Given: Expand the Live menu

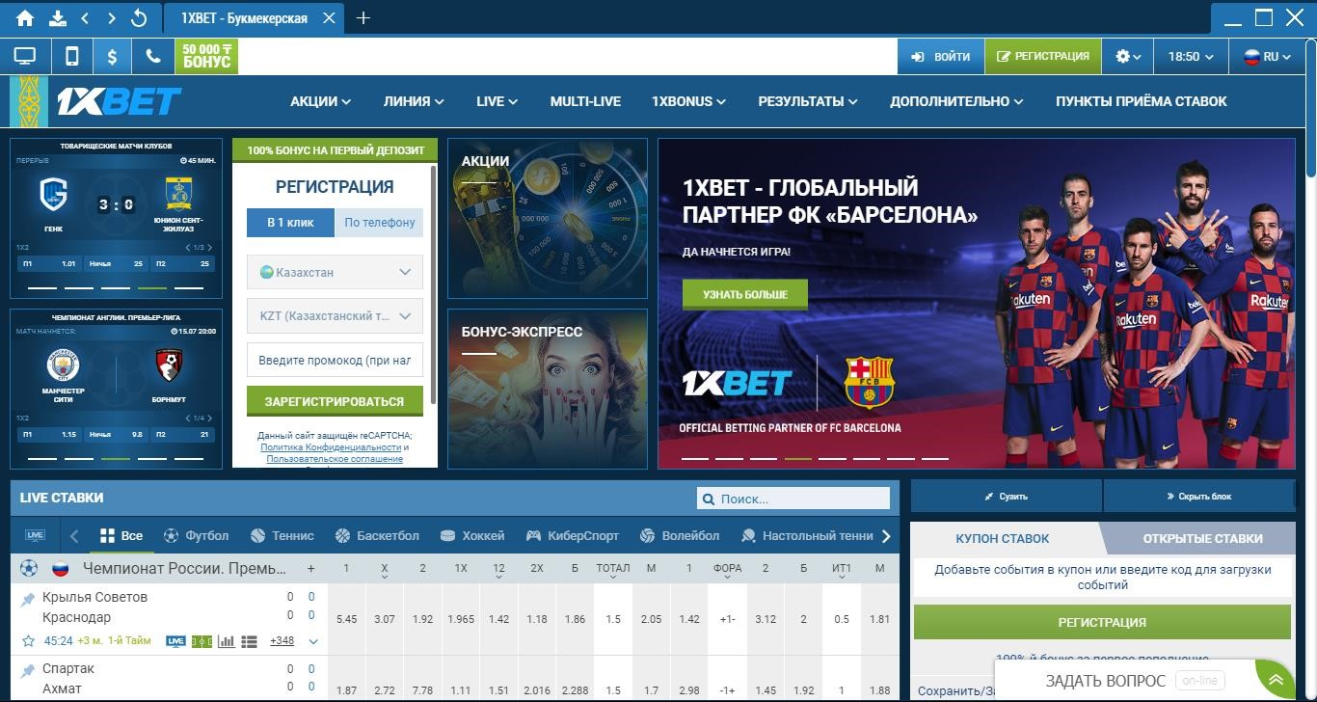Looking at the screenshot, I should (497, 101).
